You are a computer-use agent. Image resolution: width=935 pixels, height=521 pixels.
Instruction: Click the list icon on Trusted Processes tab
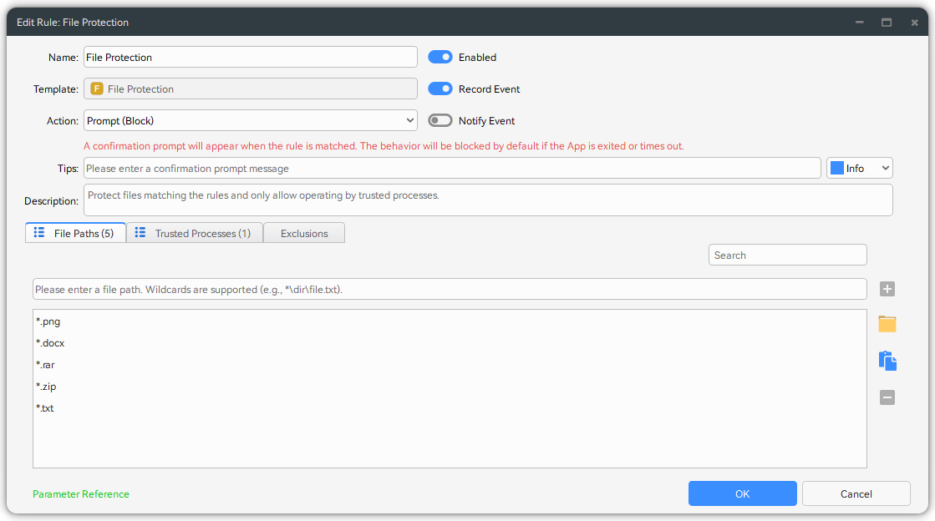pyautogui.click(x=140, y=233)
